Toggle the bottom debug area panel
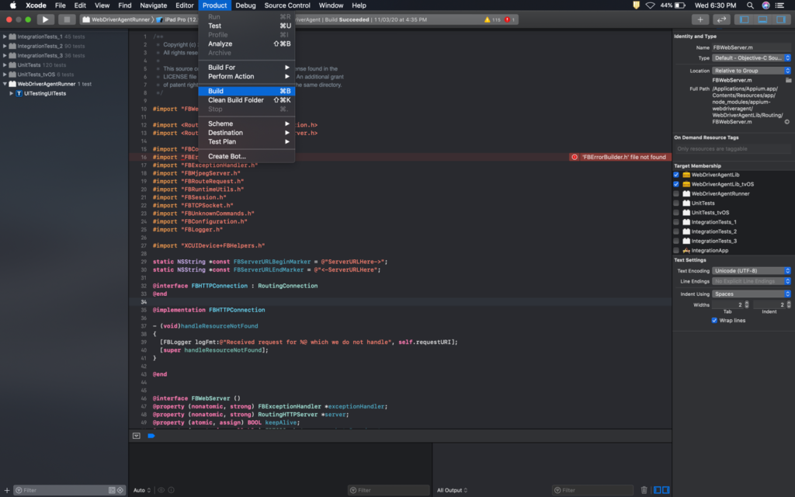 click(762, 19)
